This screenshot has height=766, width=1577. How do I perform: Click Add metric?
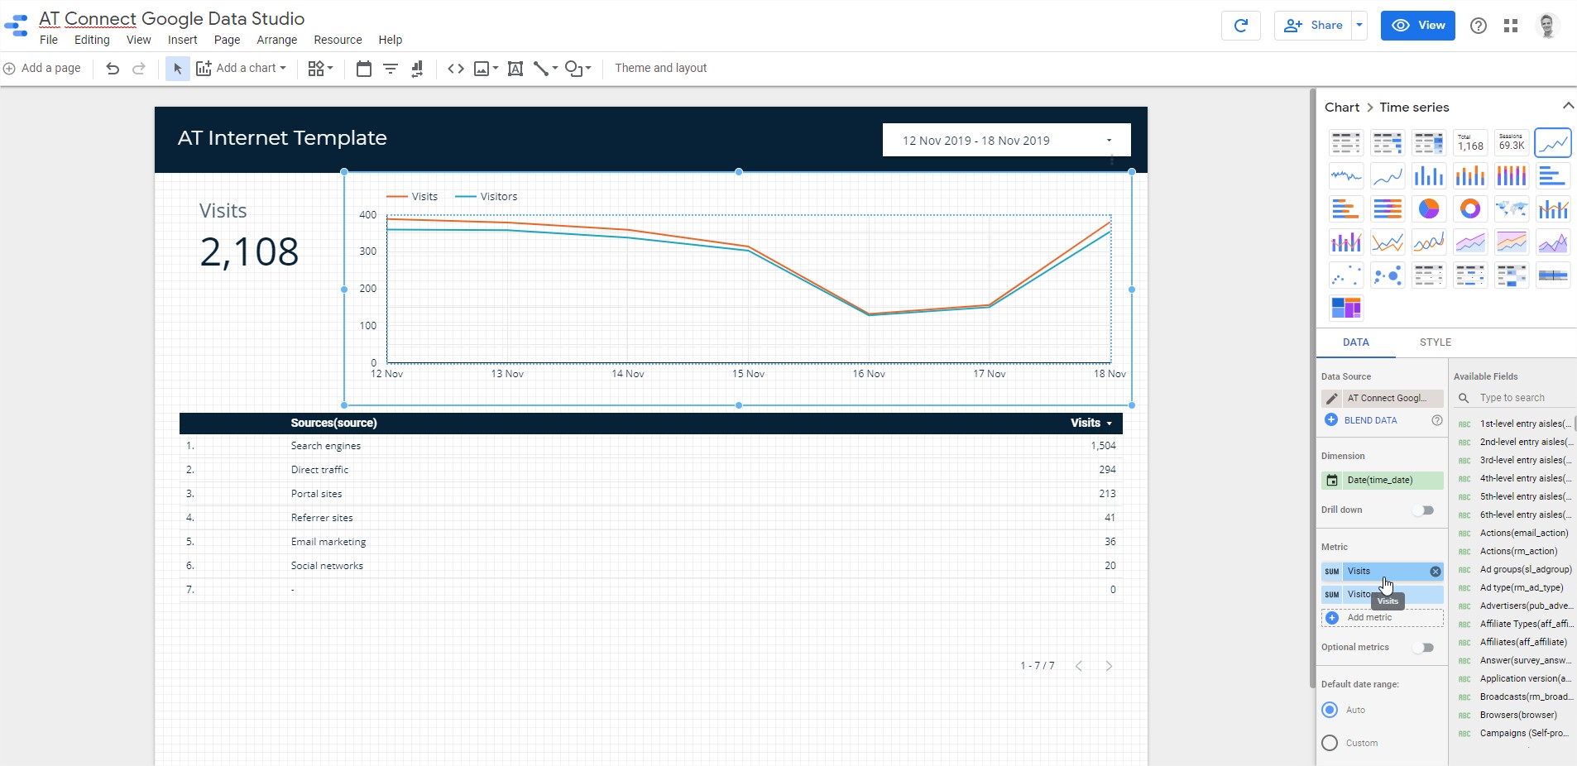[1382, 618]
